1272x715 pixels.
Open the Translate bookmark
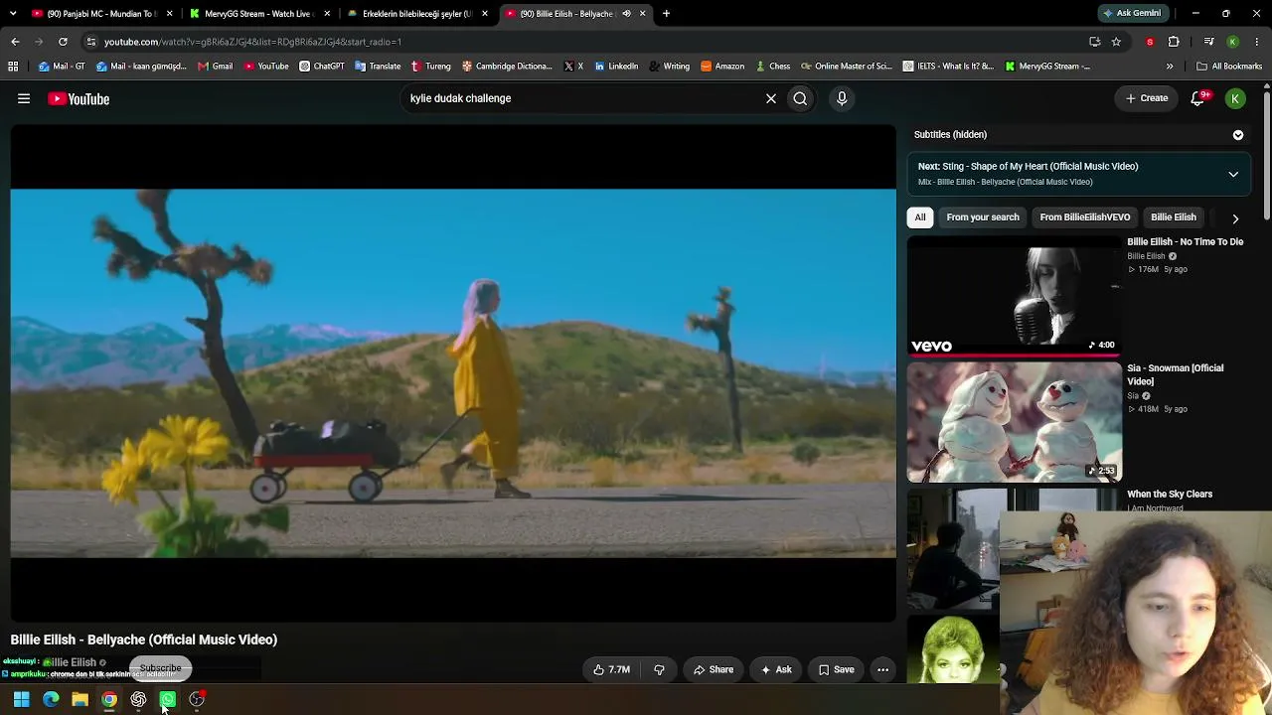(378, 67)
